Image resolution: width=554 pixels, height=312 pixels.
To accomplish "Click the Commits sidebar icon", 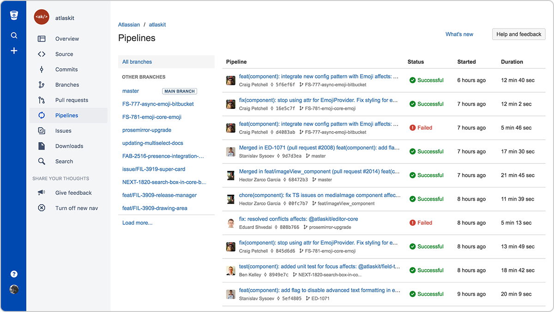I will [x=41, y=69].
